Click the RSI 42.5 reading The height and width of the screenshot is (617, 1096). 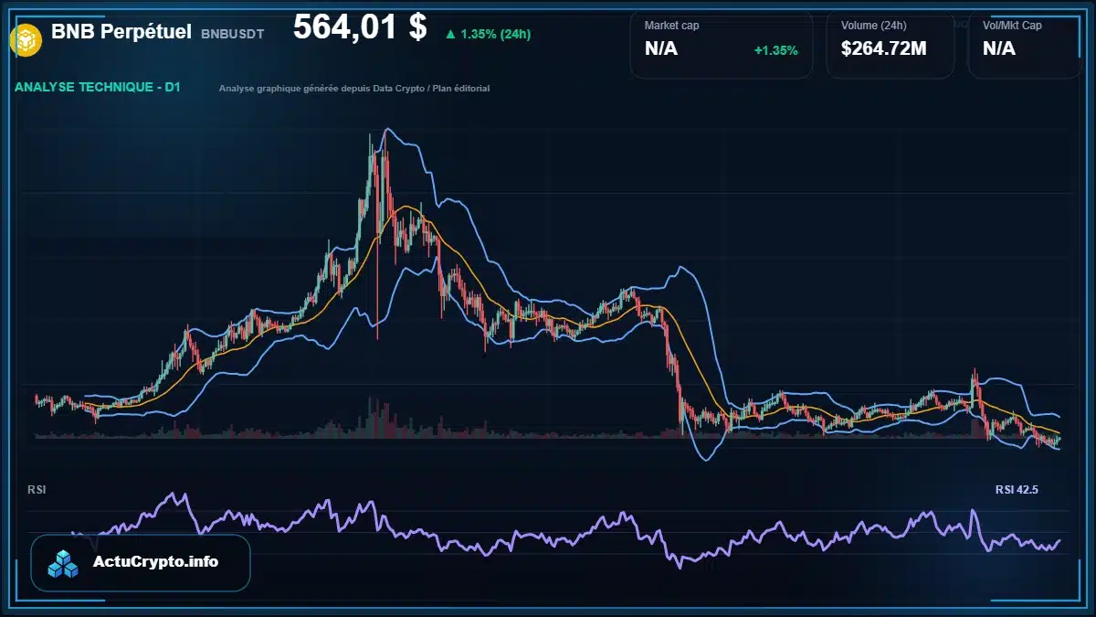pyautogui.click(x=1017, y=490)
